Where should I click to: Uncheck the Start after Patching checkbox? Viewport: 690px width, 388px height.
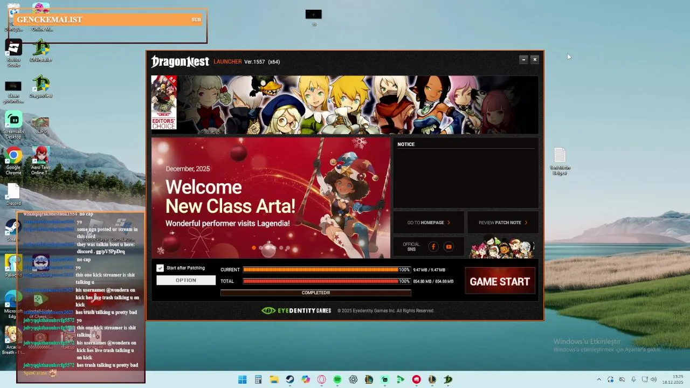(x=160, y=268)
